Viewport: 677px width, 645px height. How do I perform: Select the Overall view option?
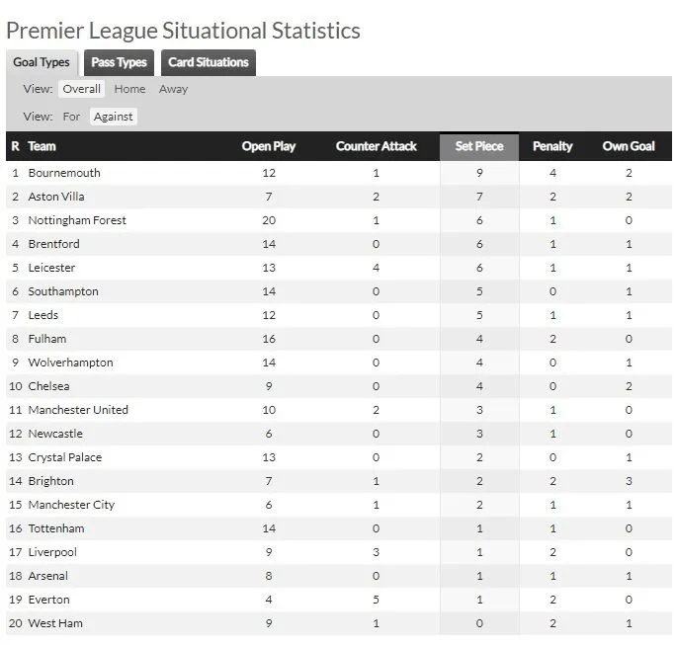82,89
